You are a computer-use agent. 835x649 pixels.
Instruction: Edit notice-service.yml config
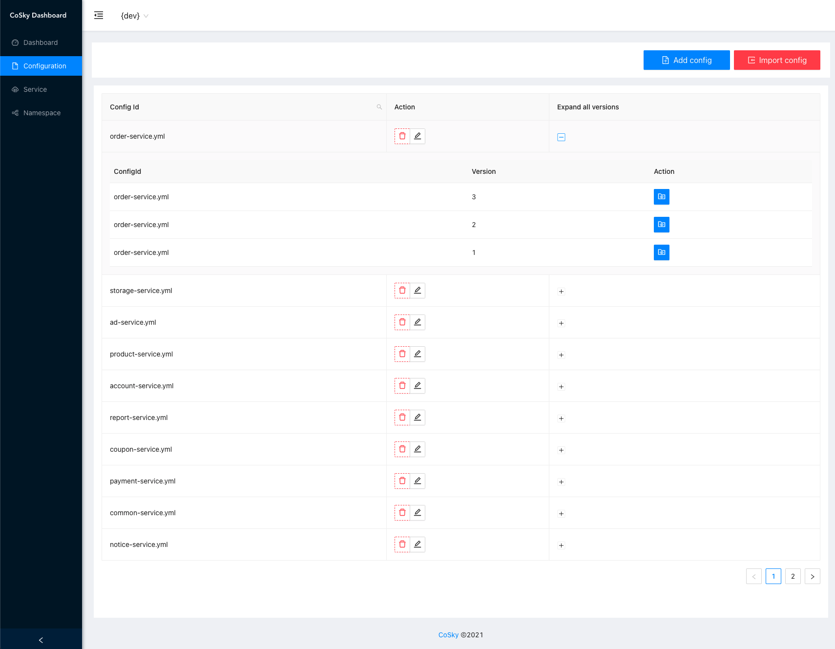tap(417, 544)
